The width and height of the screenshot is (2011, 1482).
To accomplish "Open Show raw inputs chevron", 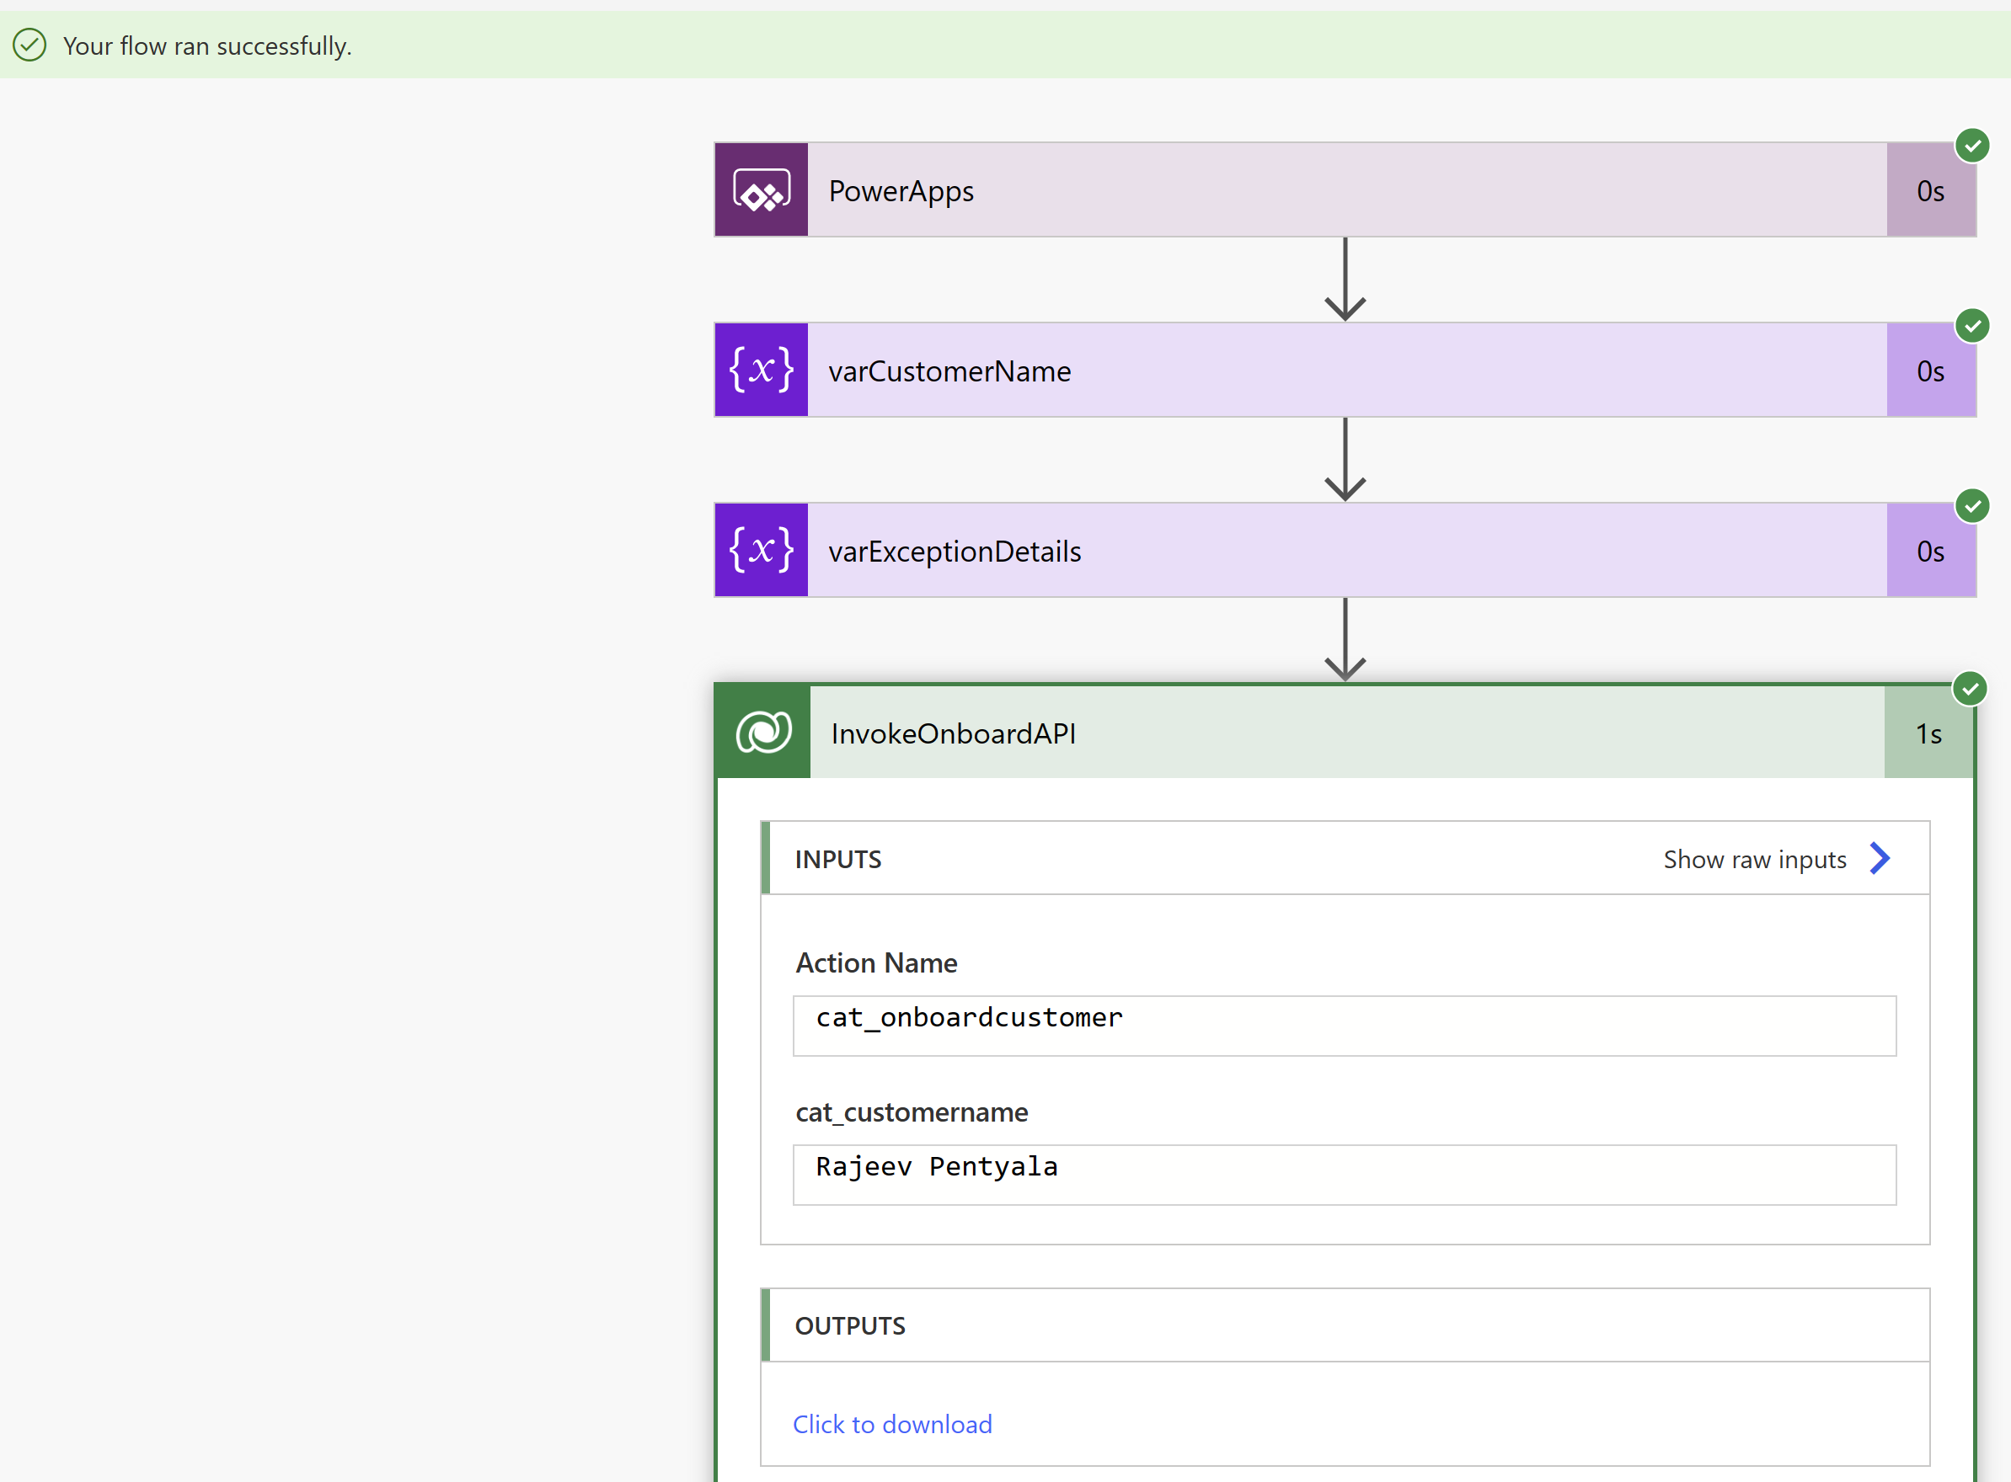I will point(1879,859).
